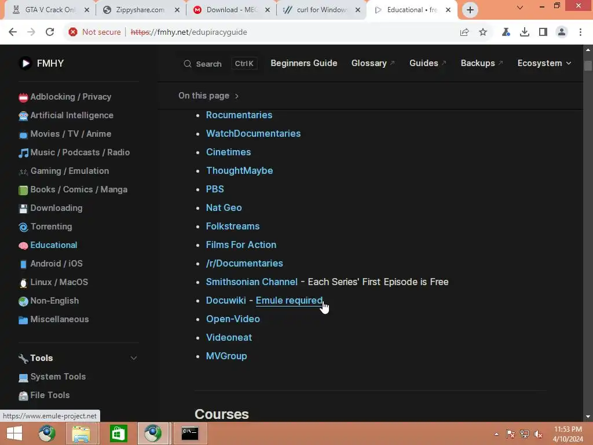Switch to the curl for Windows tab
The height and width of the screenshot is (445, 593).
click(321, 10)
